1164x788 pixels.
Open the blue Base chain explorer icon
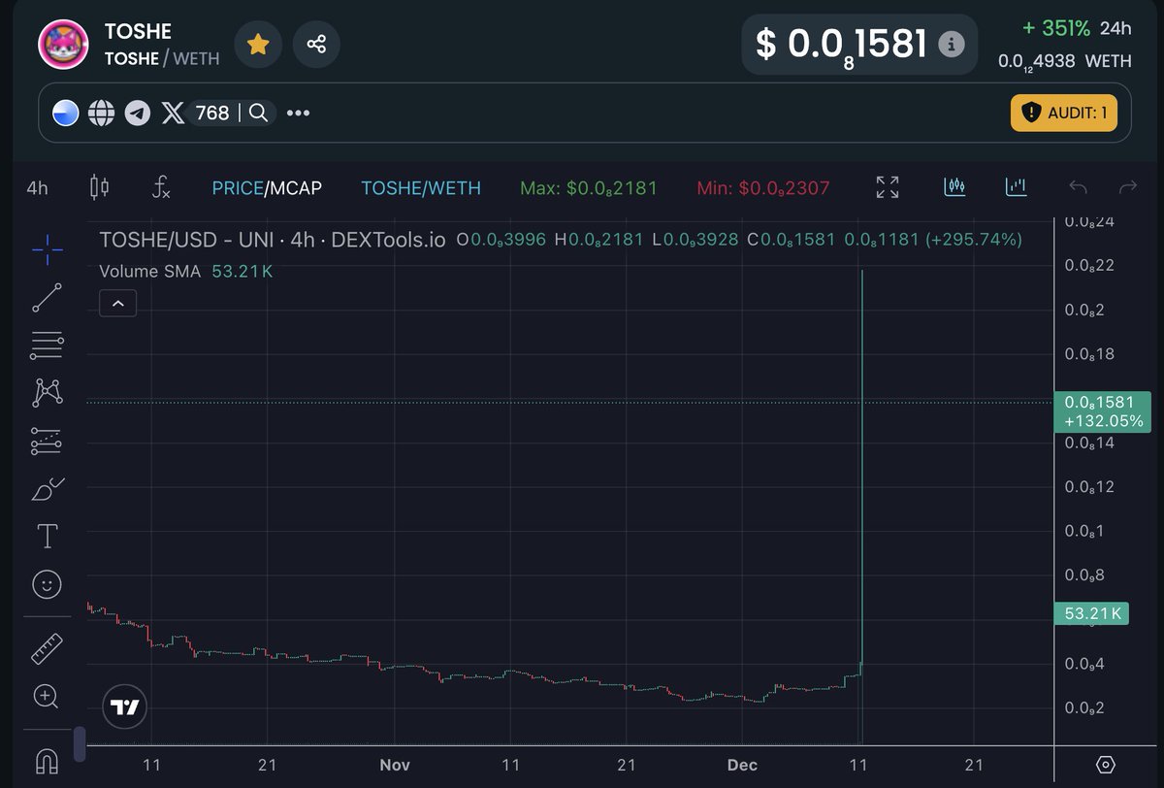point(66,114)
